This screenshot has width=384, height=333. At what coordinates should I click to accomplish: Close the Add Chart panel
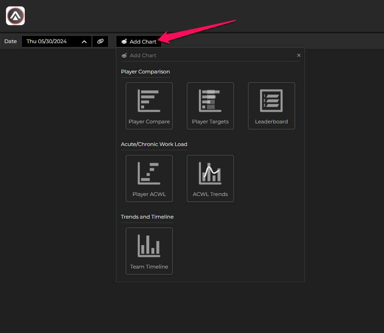click(299, 55)
